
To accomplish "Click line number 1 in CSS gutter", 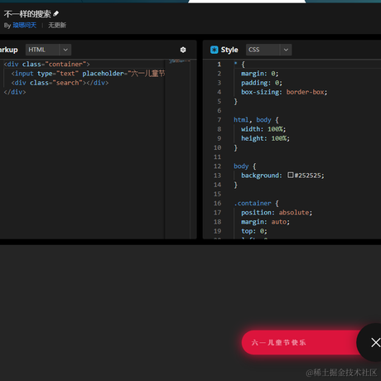I will pyautogui.click(x=219, y=65).
